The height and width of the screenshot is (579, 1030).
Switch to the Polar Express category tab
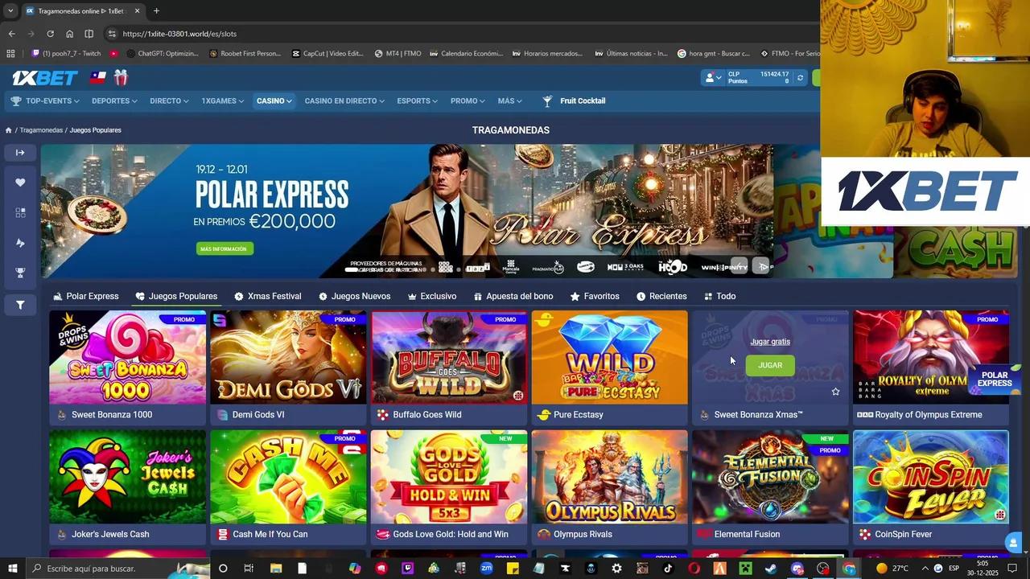85,297
